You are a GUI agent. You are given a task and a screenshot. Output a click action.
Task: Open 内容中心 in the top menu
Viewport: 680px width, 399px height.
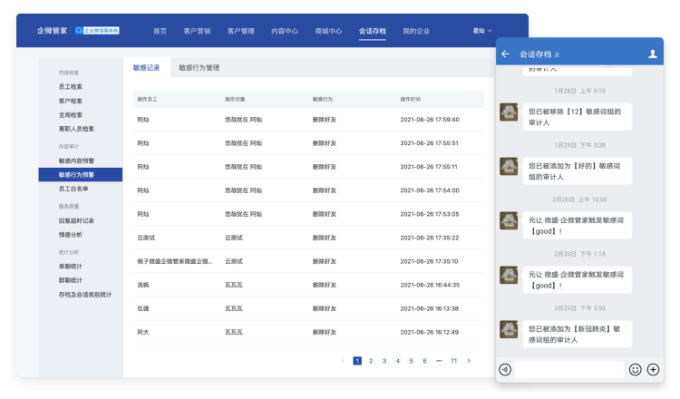(284, 30)
